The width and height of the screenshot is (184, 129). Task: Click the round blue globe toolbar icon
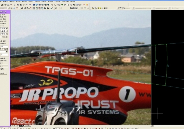tap(36, 5)
